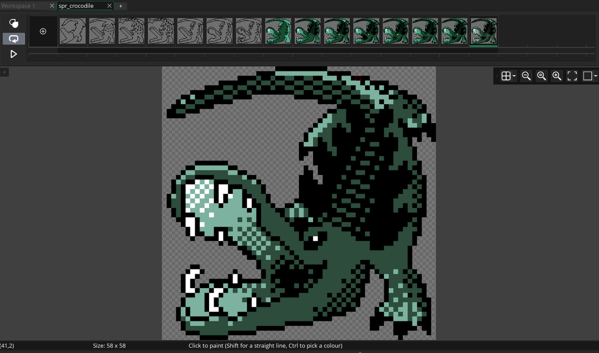Close the spr_crocodile tab
Image resolution: width=599 pixels, height=353 pixels.
(x=109, y=6)
